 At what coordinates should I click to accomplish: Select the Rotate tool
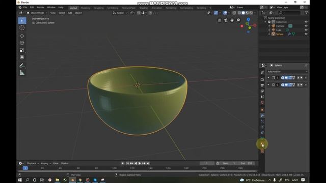[22, 43]
